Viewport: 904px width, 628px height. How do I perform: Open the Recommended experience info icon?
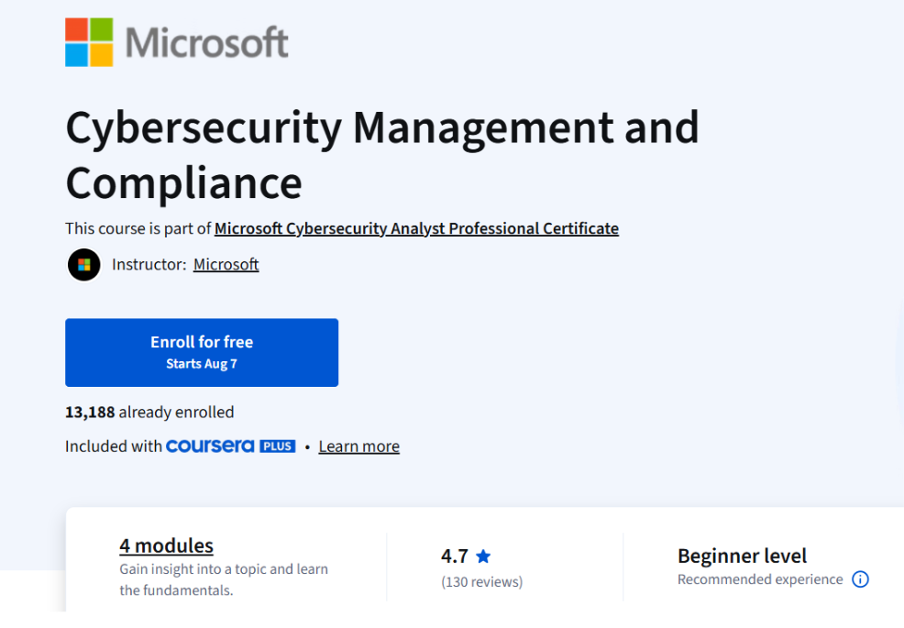click(x=860, y=579)
